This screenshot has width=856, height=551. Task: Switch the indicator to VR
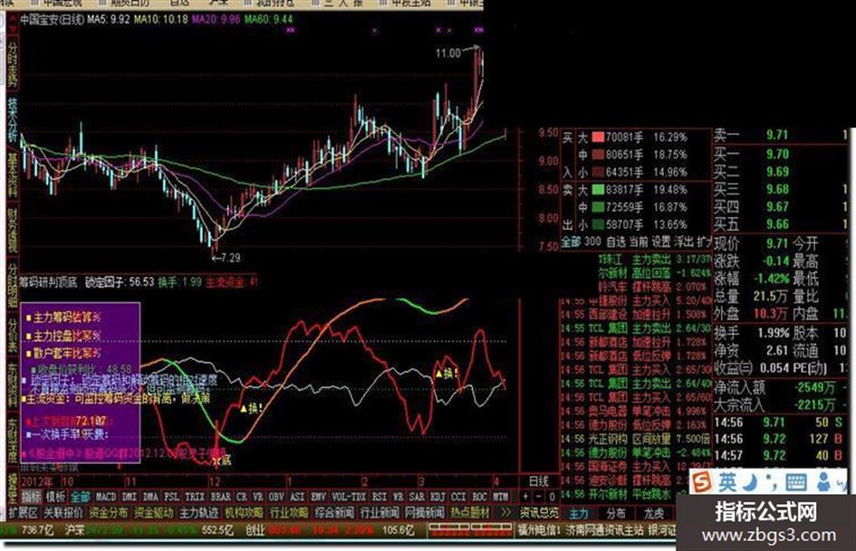[x=258, y=497]
